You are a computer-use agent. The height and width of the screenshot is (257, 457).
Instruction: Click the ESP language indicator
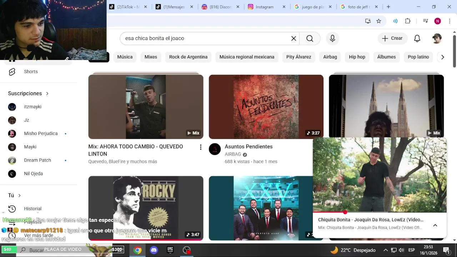coord(412,250)
